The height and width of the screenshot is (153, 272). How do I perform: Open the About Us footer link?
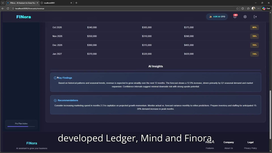coord(229,148)
